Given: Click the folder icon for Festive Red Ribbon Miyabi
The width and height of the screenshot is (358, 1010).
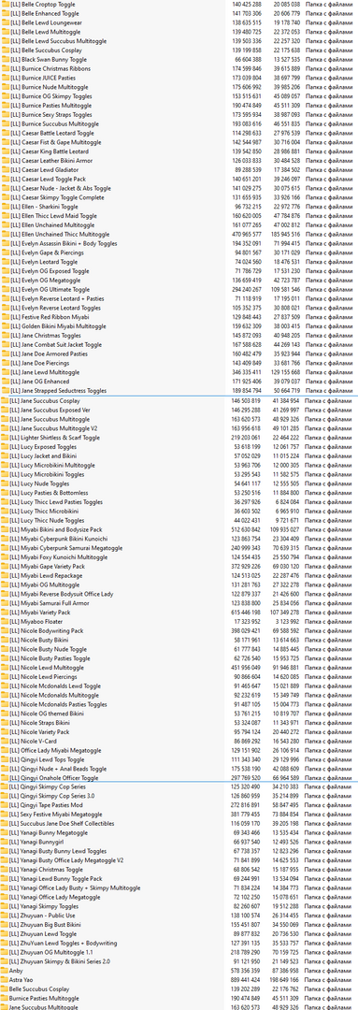Looking at the screenshot, I should [6, 318].
